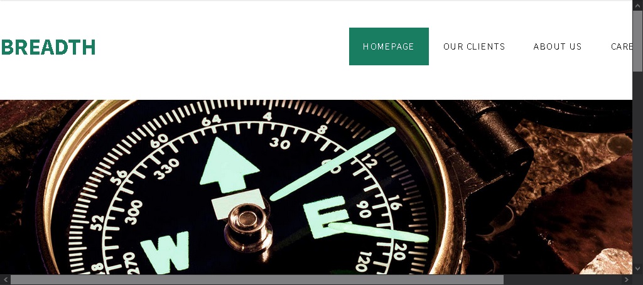Click the horizontal scrollbar track right of the thumb
Image resolution: width=643 pixels, height=285 pixels.
[562, 280]
